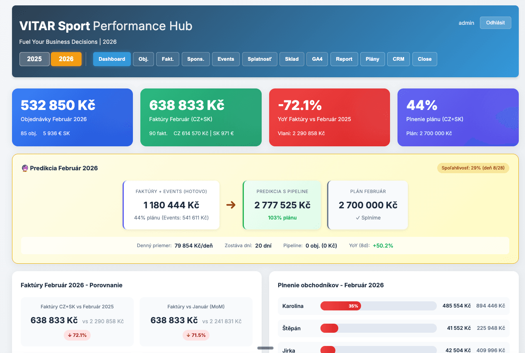Open the Fakt. section
The width and height of the screenshot is (525, 353).
(167, 59)
